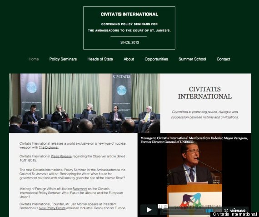Adjust the Vimeo volume bars

coord(209,211)
